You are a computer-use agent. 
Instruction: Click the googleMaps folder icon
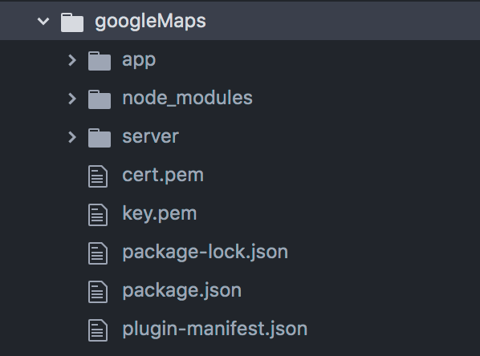pos(72,22)
